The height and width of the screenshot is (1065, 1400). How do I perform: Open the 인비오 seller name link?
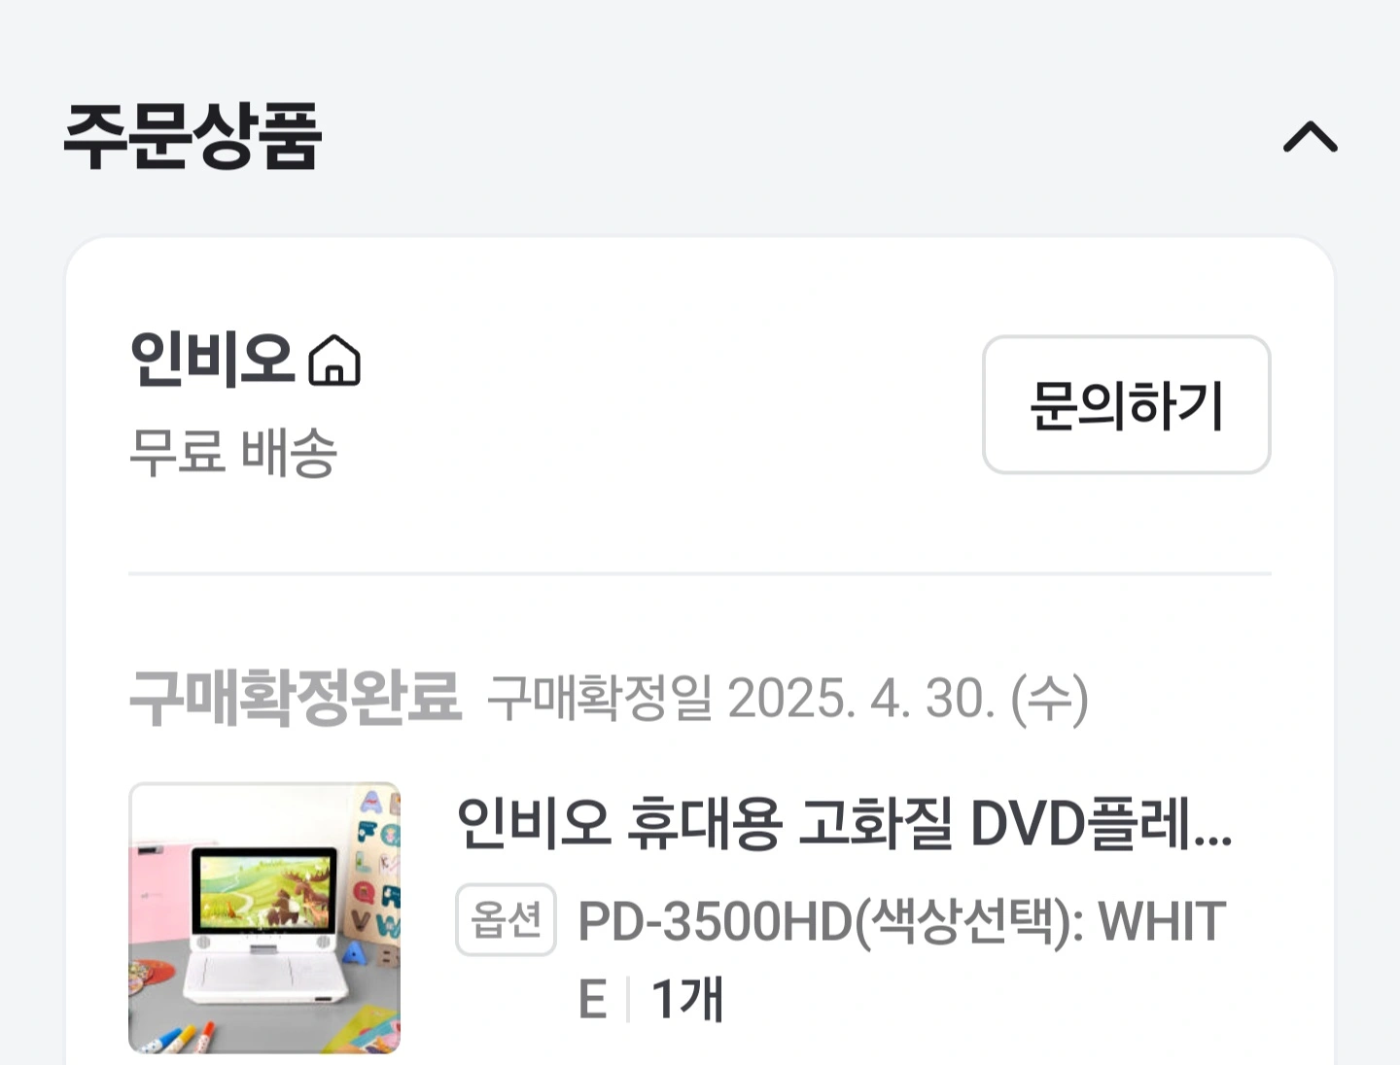[x=212, y=360]
